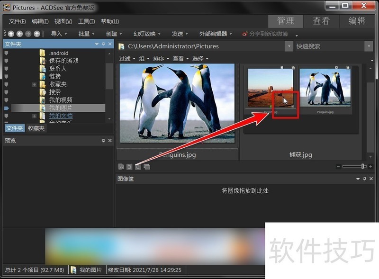This screenshot has height=279, width=379.
Task: Open the 过滤 filter dropdown
Action: coord(126,58)
